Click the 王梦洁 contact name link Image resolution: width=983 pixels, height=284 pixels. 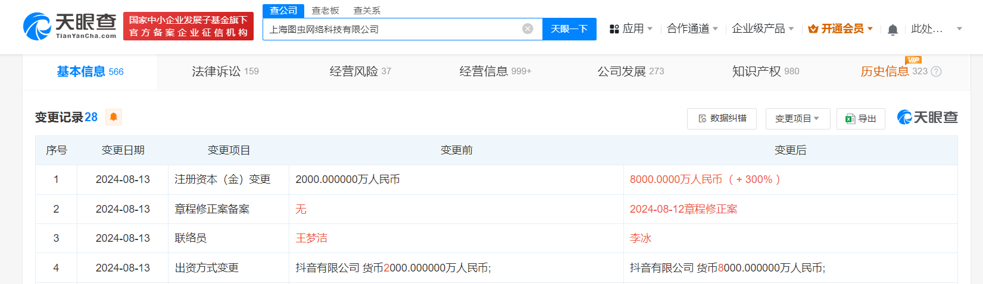click(311, 238)
